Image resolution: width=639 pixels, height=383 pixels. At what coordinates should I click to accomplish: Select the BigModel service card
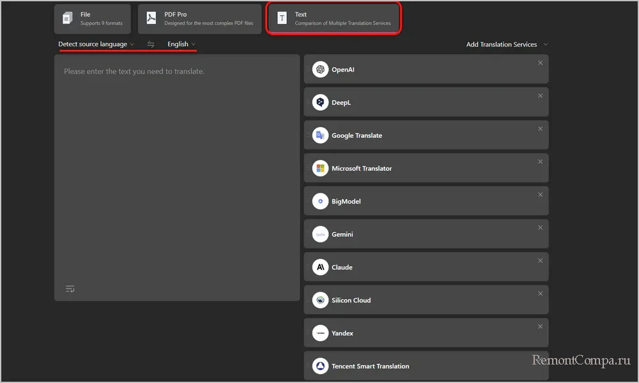click(x=426, y=202)
